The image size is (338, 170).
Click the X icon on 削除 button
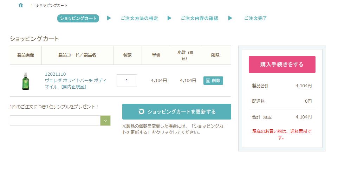click(x=208, y=81)
